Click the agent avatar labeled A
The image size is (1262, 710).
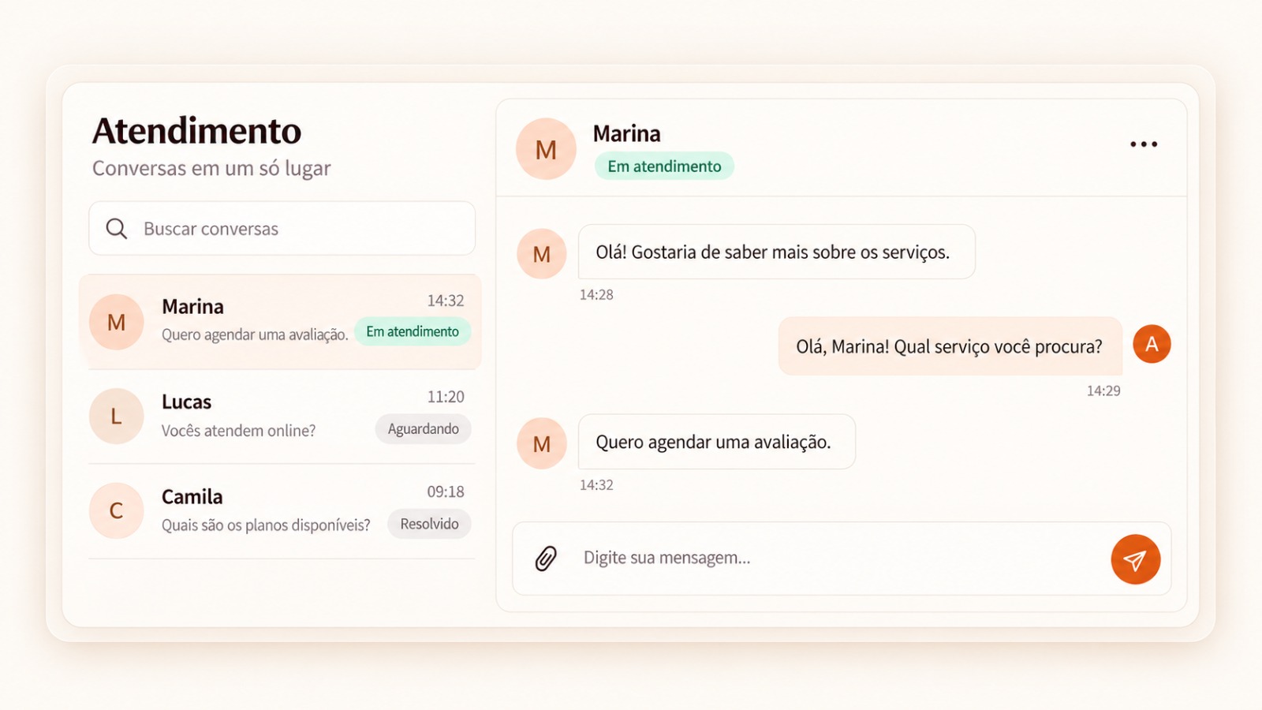[1152, 344]
